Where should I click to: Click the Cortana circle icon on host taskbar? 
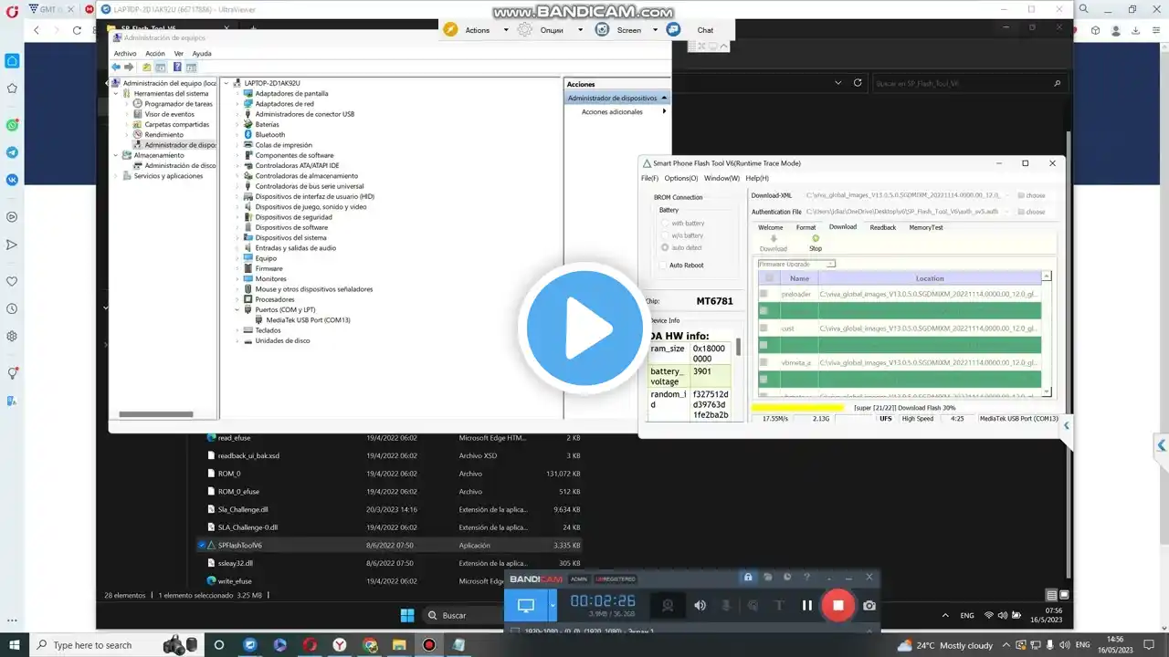tap(218, 645)
